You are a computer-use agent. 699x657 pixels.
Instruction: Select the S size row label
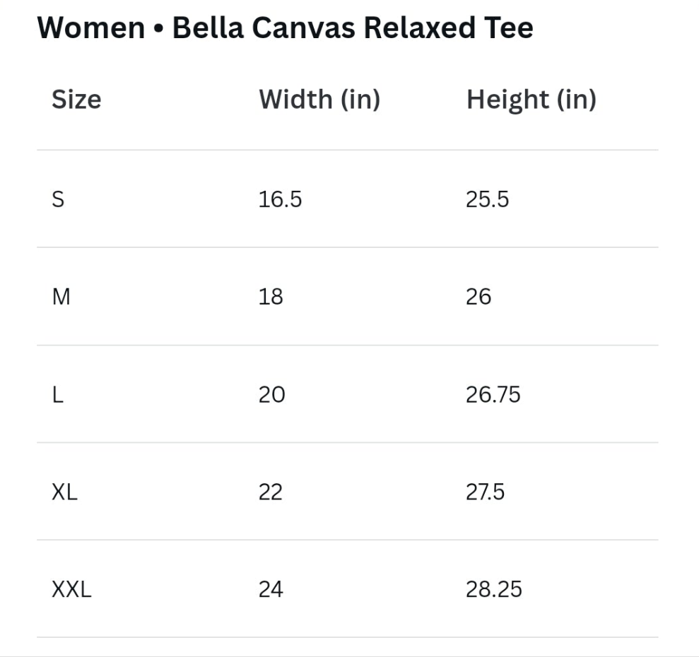[x=58, y=199]
